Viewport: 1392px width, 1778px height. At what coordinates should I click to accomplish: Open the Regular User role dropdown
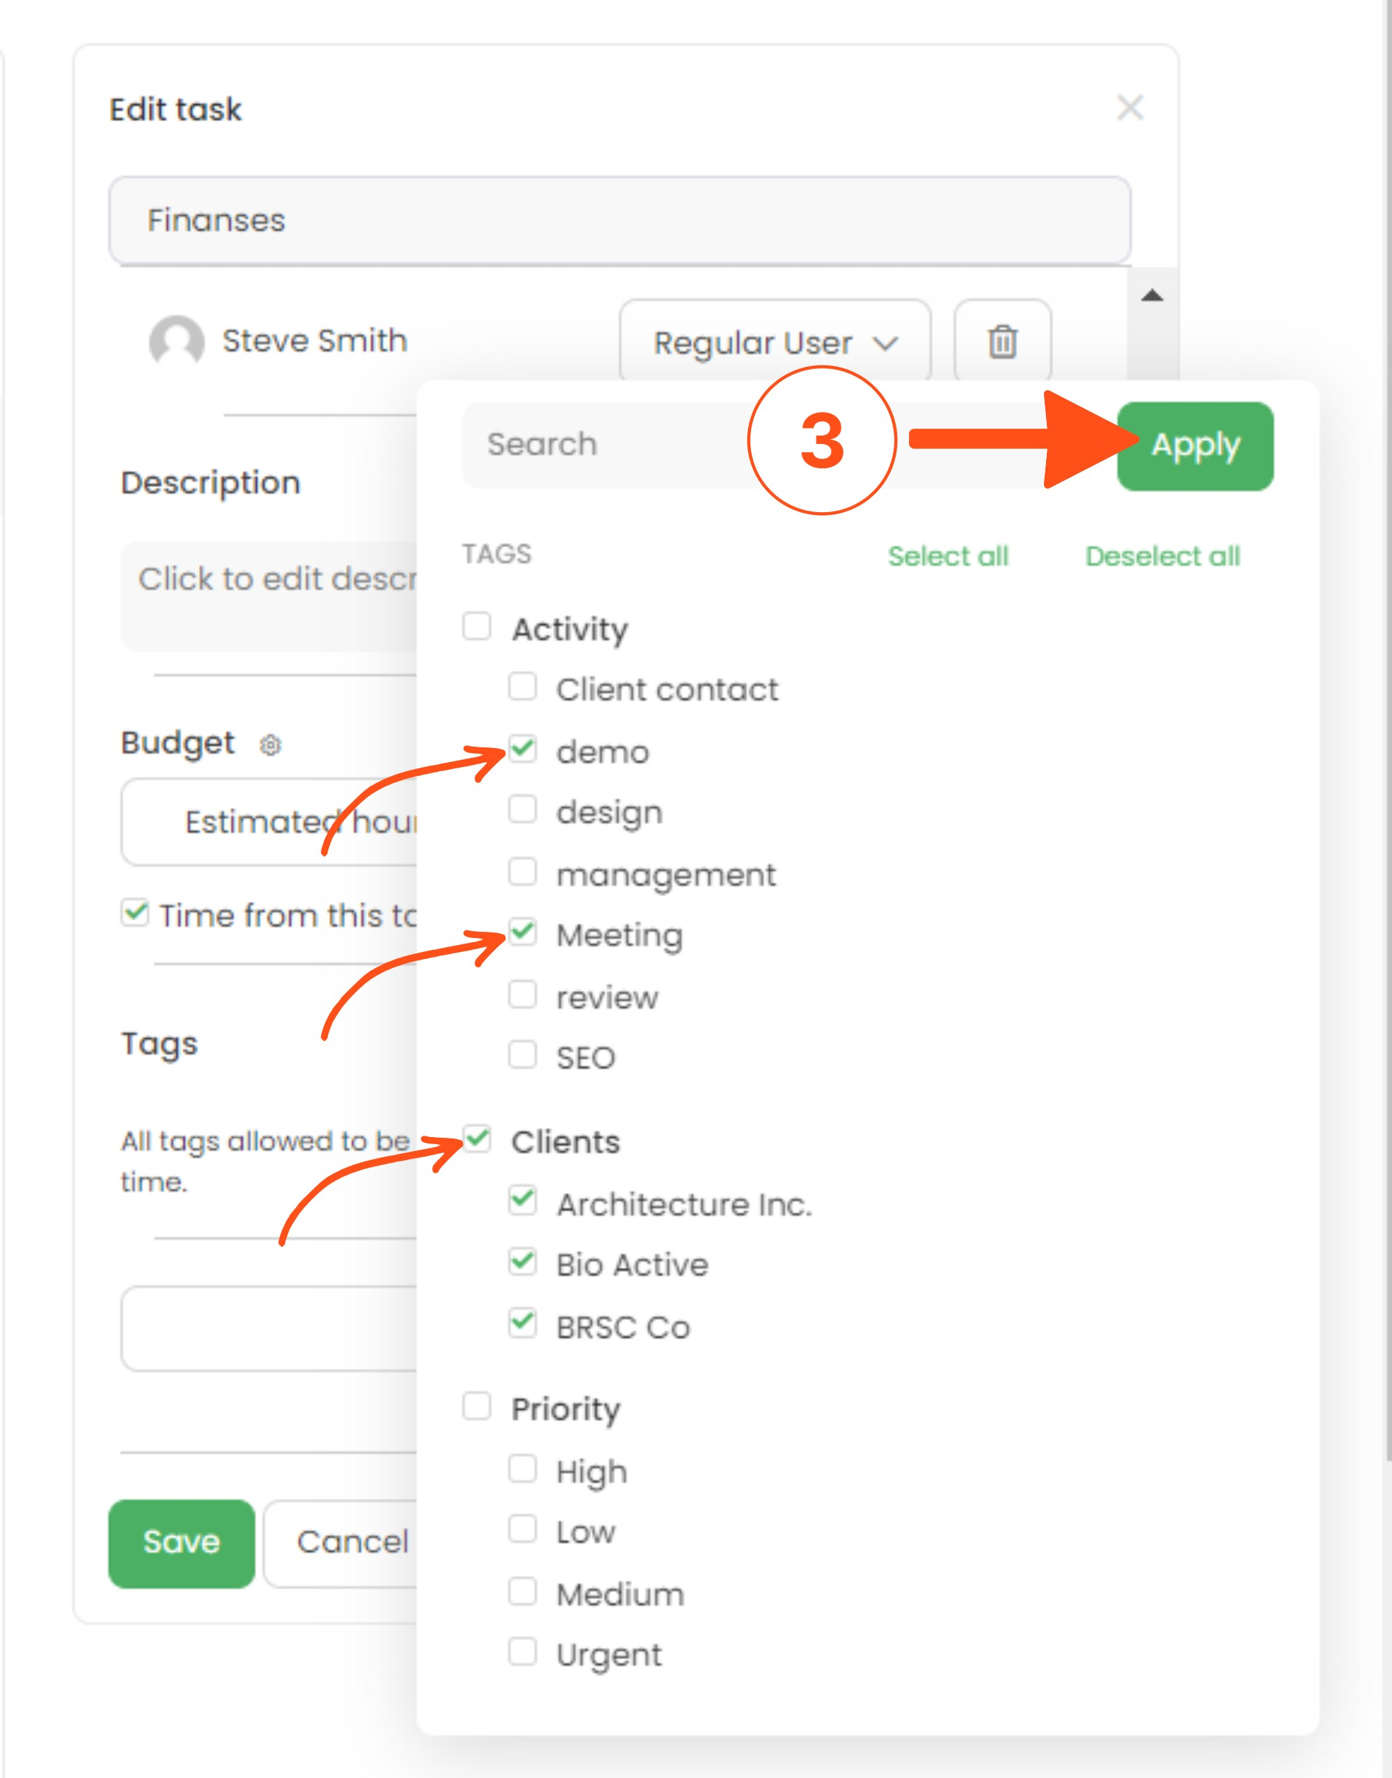775,342
